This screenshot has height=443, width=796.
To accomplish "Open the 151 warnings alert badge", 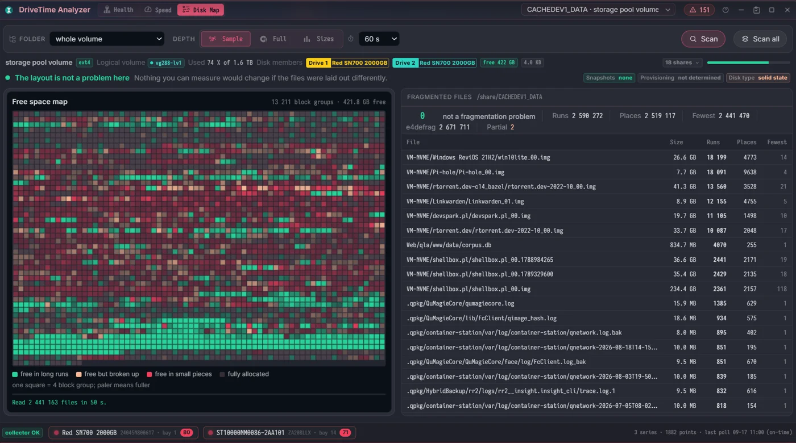I will click(x=699, y=10).
